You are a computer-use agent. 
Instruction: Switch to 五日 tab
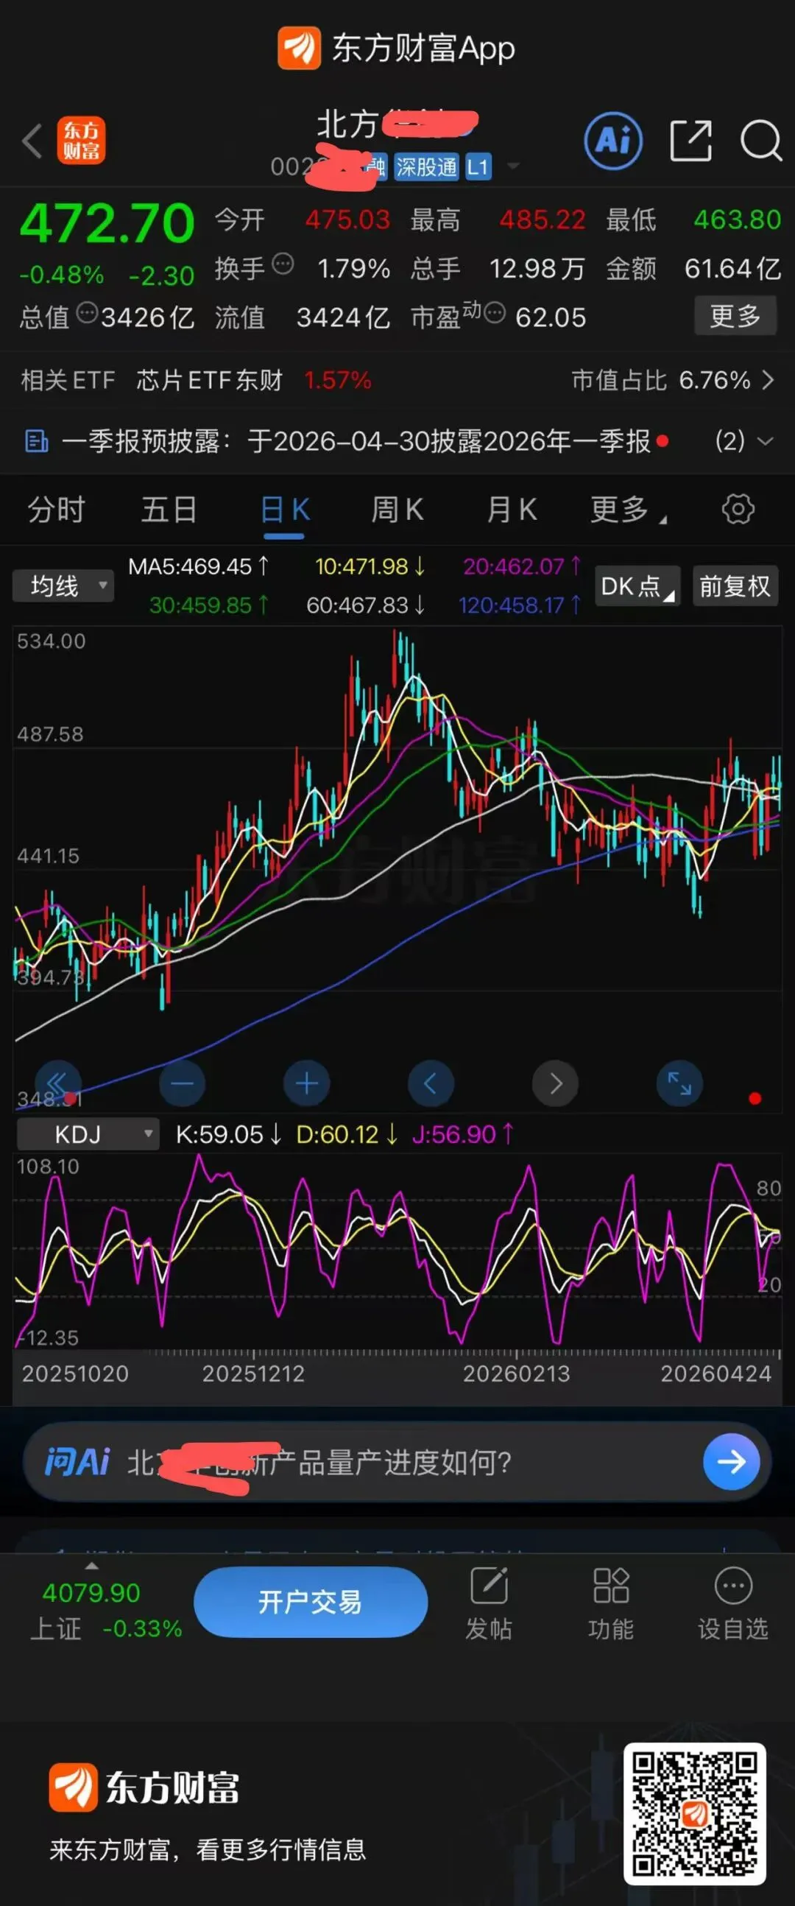tap(169, 510)
